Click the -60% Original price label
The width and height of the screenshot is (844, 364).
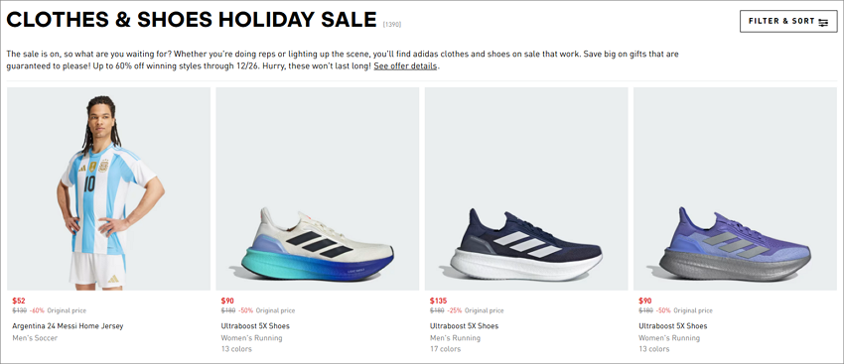58,310
